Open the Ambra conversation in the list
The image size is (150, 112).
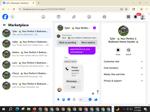click(x=26, y=54)
